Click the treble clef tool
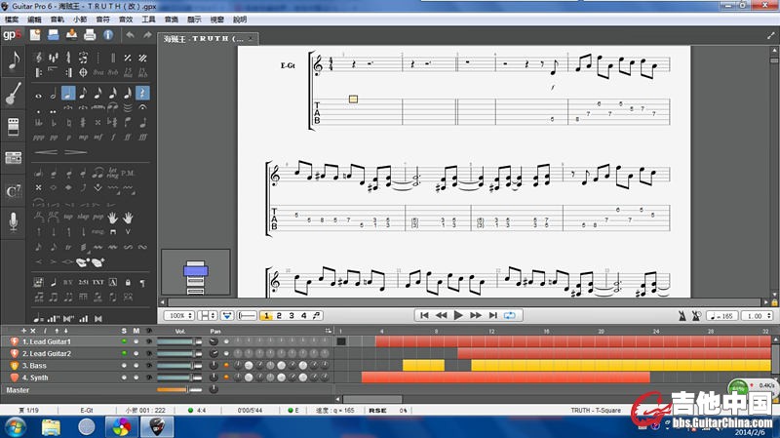780x438 pixels. coord(38,58)
